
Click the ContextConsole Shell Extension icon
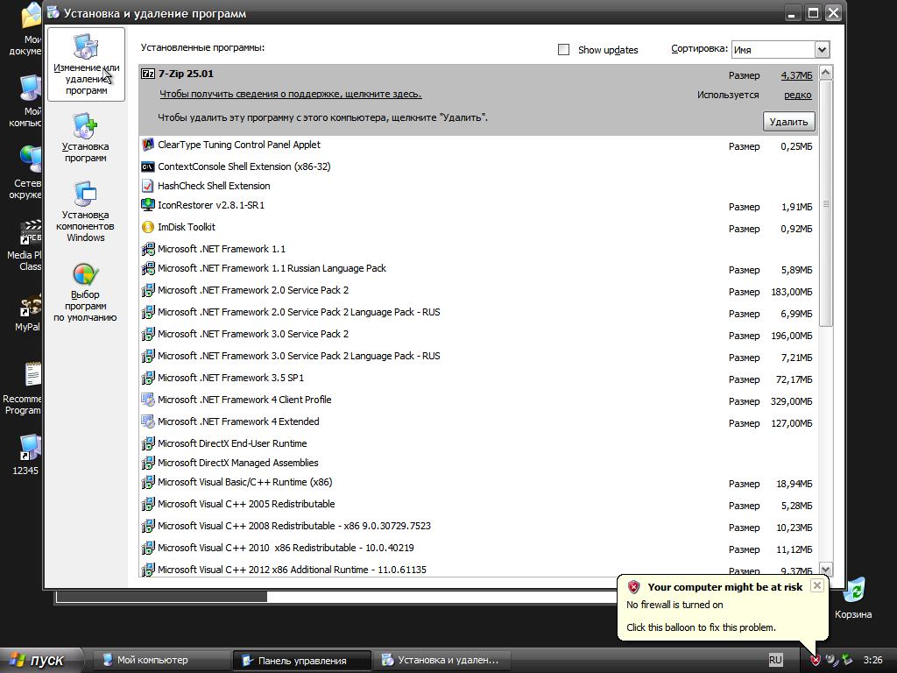pyautogui.click(x=147, y=166)
